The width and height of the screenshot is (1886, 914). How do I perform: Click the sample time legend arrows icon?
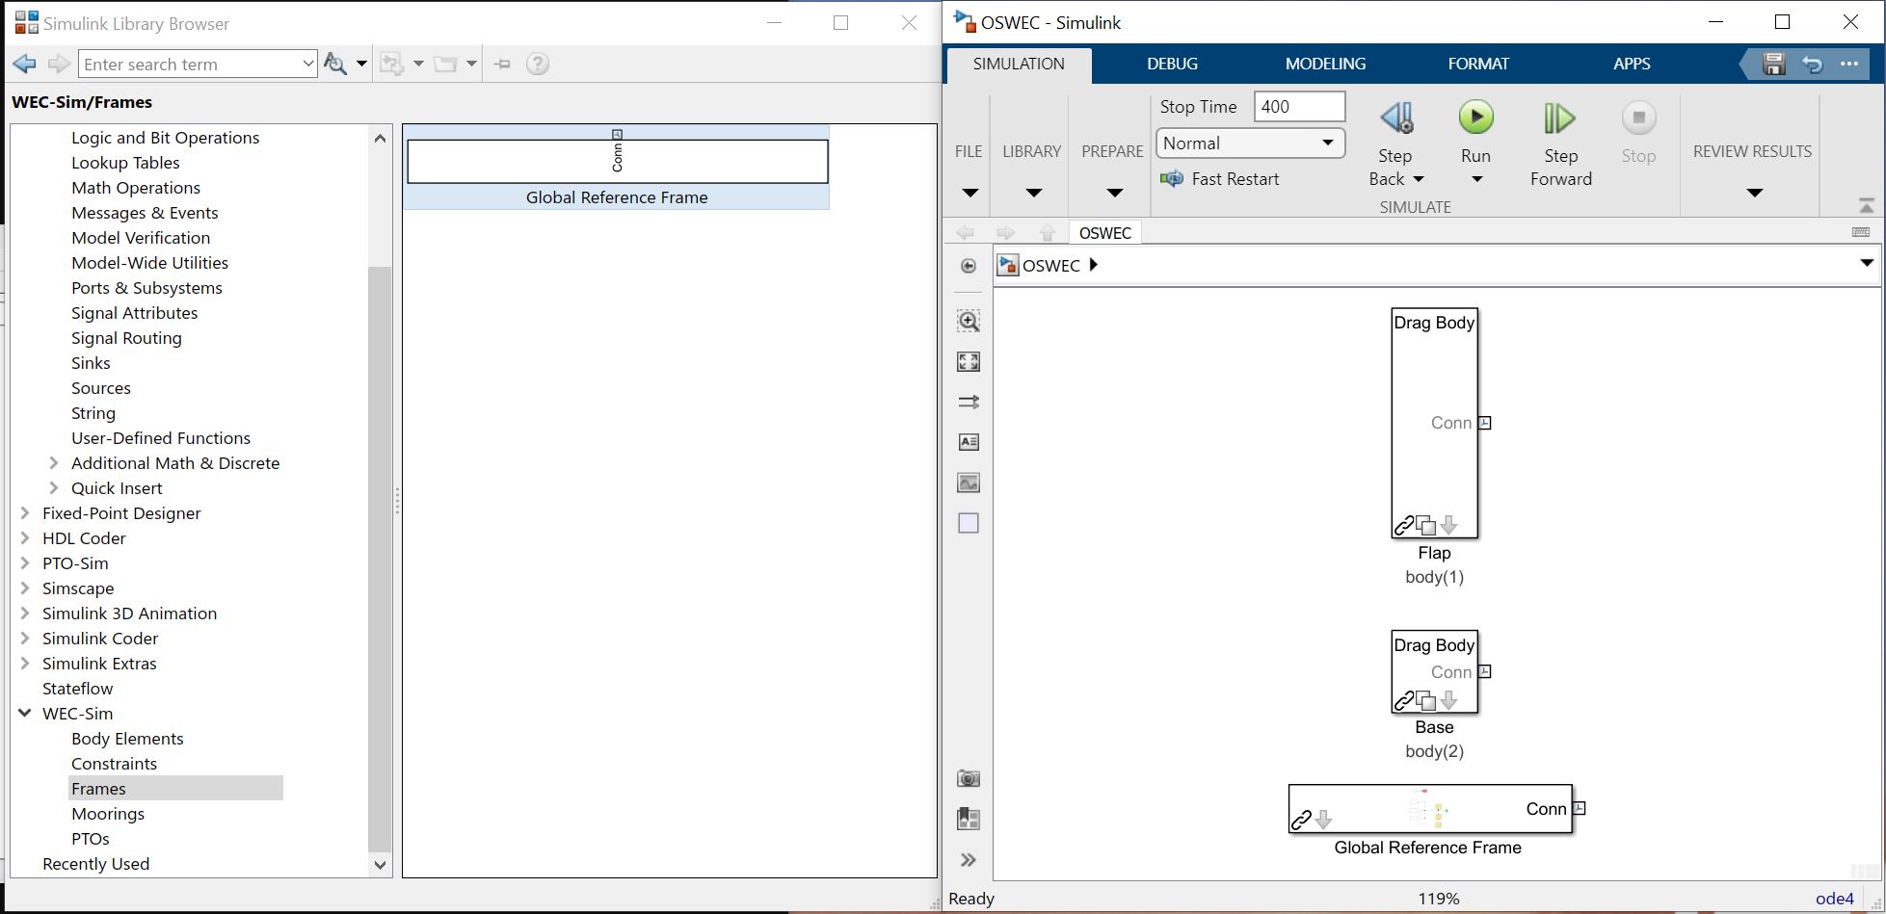(969, 402)
